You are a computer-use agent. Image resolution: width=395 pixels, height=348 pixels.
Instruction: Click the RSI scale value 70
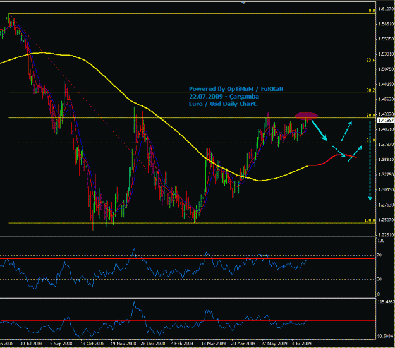coord(379,255)
